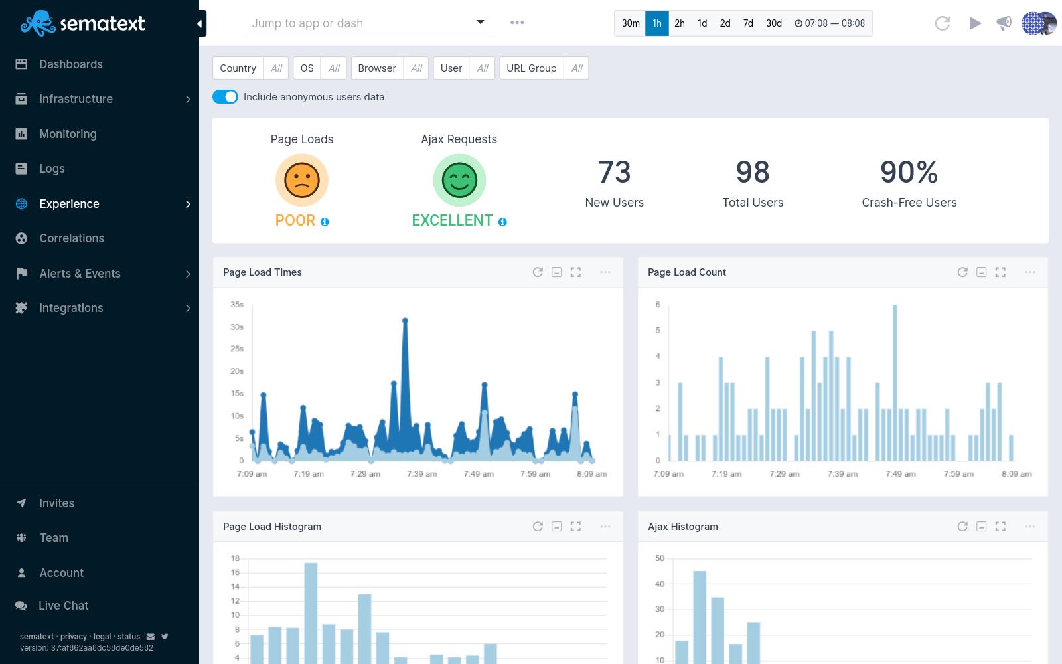Switch time range to 7d
1062x664 pixels.
click(x=748, y=23)
